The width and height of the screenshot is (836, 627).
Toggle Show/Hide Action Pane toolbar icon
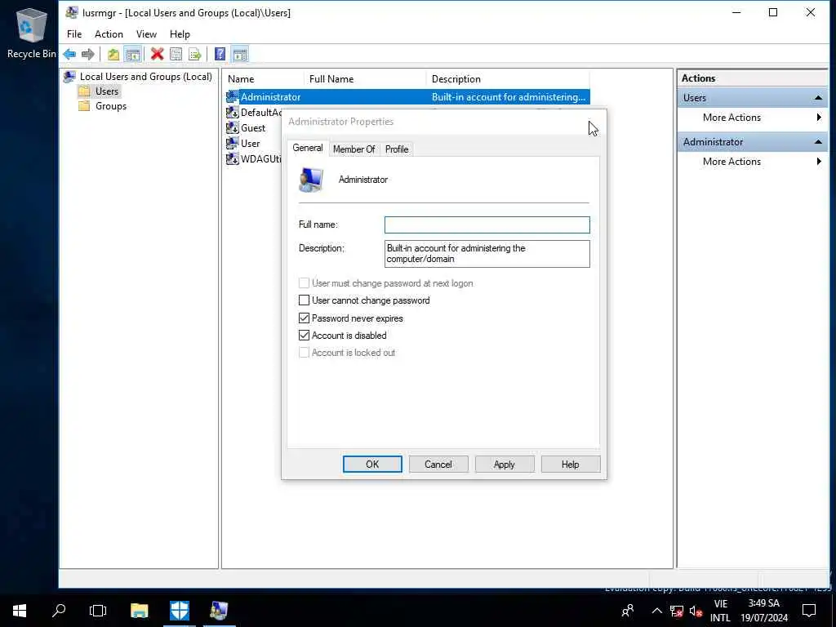[x=240, y=54]
